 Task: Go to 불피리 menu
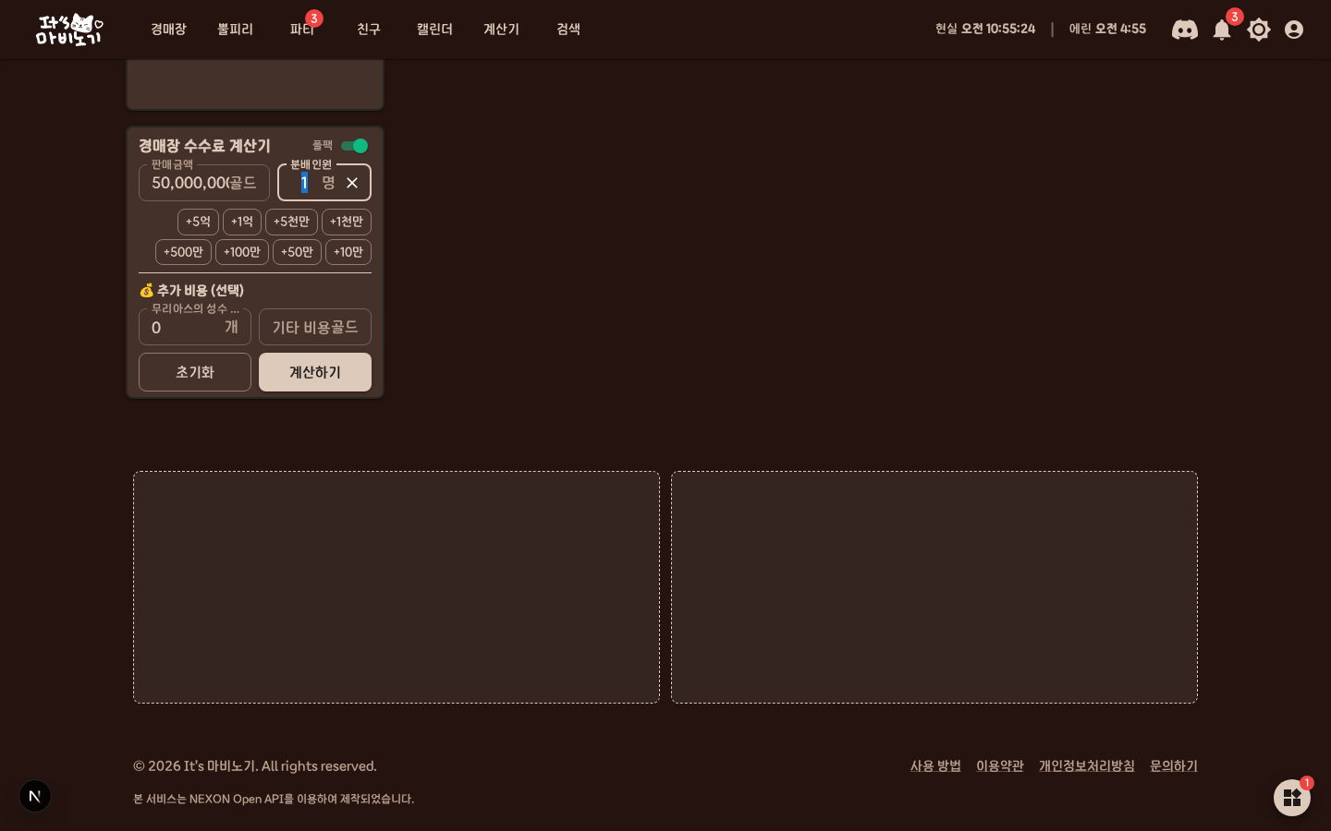[x=235, y=30]
